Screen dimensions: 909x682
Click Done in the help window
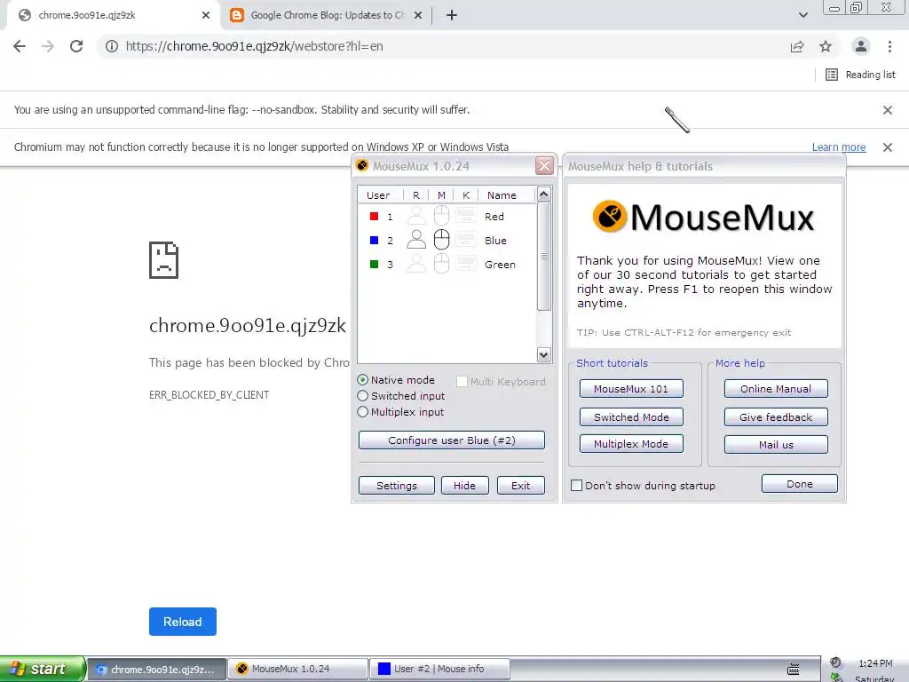click(800, 484)
